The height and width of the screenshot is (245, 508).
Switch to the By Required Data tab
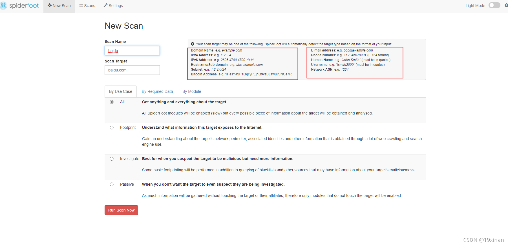pyautogui.click(x=157, y=91)
